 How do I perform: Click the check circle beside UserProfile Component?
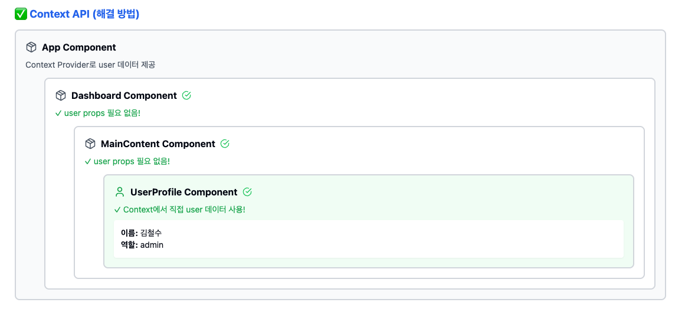tap(247, 192)
